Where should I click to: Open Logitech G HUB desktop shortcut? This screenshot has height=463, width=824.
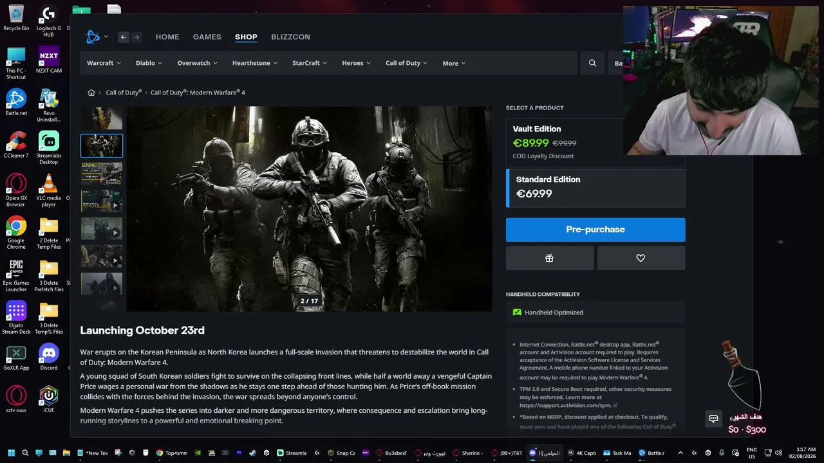click(x=48, y=21)
